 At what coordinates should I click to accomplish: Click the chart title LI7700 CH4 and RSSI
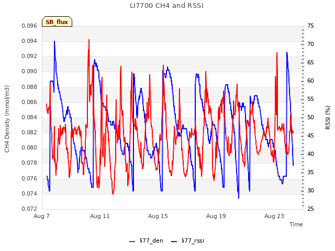166,6
